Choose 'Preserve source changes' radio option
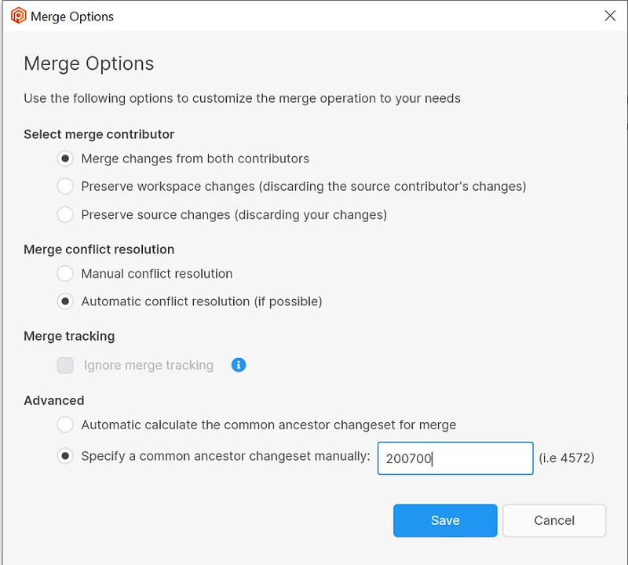 (66, 215)
